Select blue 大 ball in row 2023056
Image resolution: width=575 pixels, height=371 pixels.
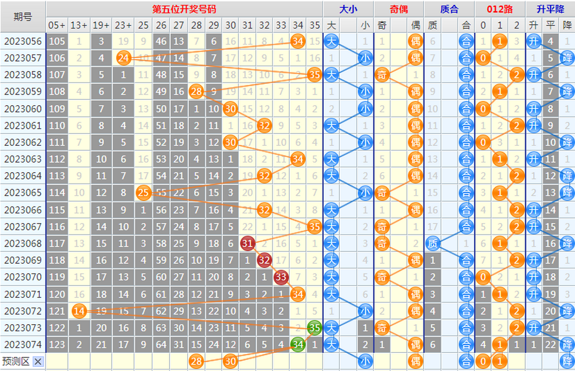click(331, 41)
